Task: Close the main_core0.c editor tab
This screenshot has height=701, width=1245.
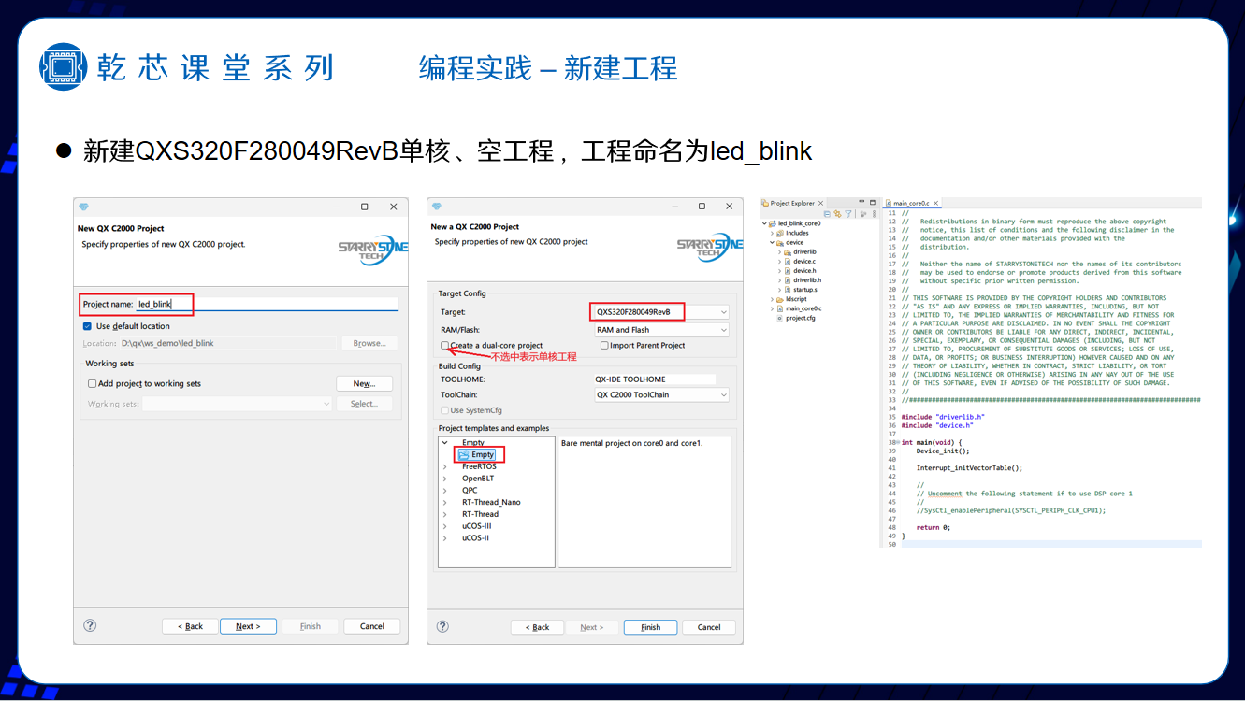Action: pos(935,203)
